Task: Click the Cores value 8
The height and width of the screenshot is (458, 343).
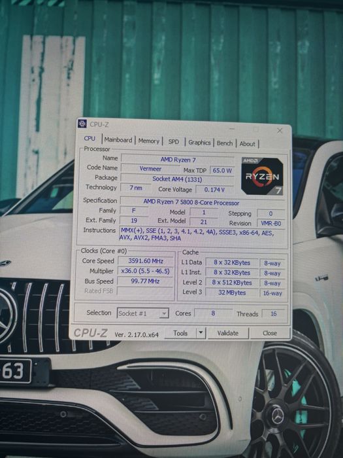Action: pos(213,313)
